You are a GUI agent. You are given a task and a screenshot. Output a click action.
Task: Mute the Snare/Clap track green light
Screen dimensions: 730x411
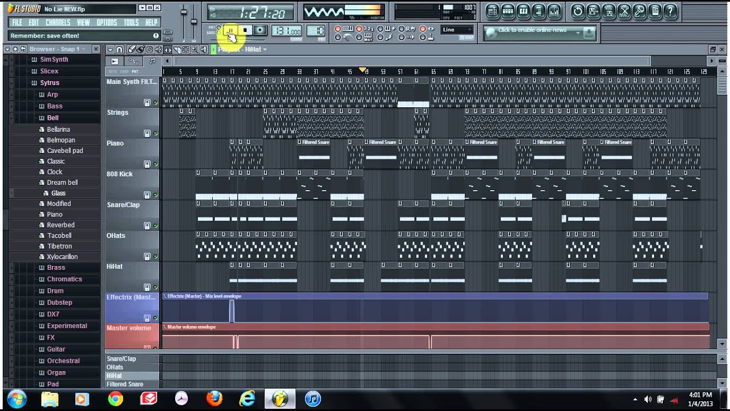[155, 226]
